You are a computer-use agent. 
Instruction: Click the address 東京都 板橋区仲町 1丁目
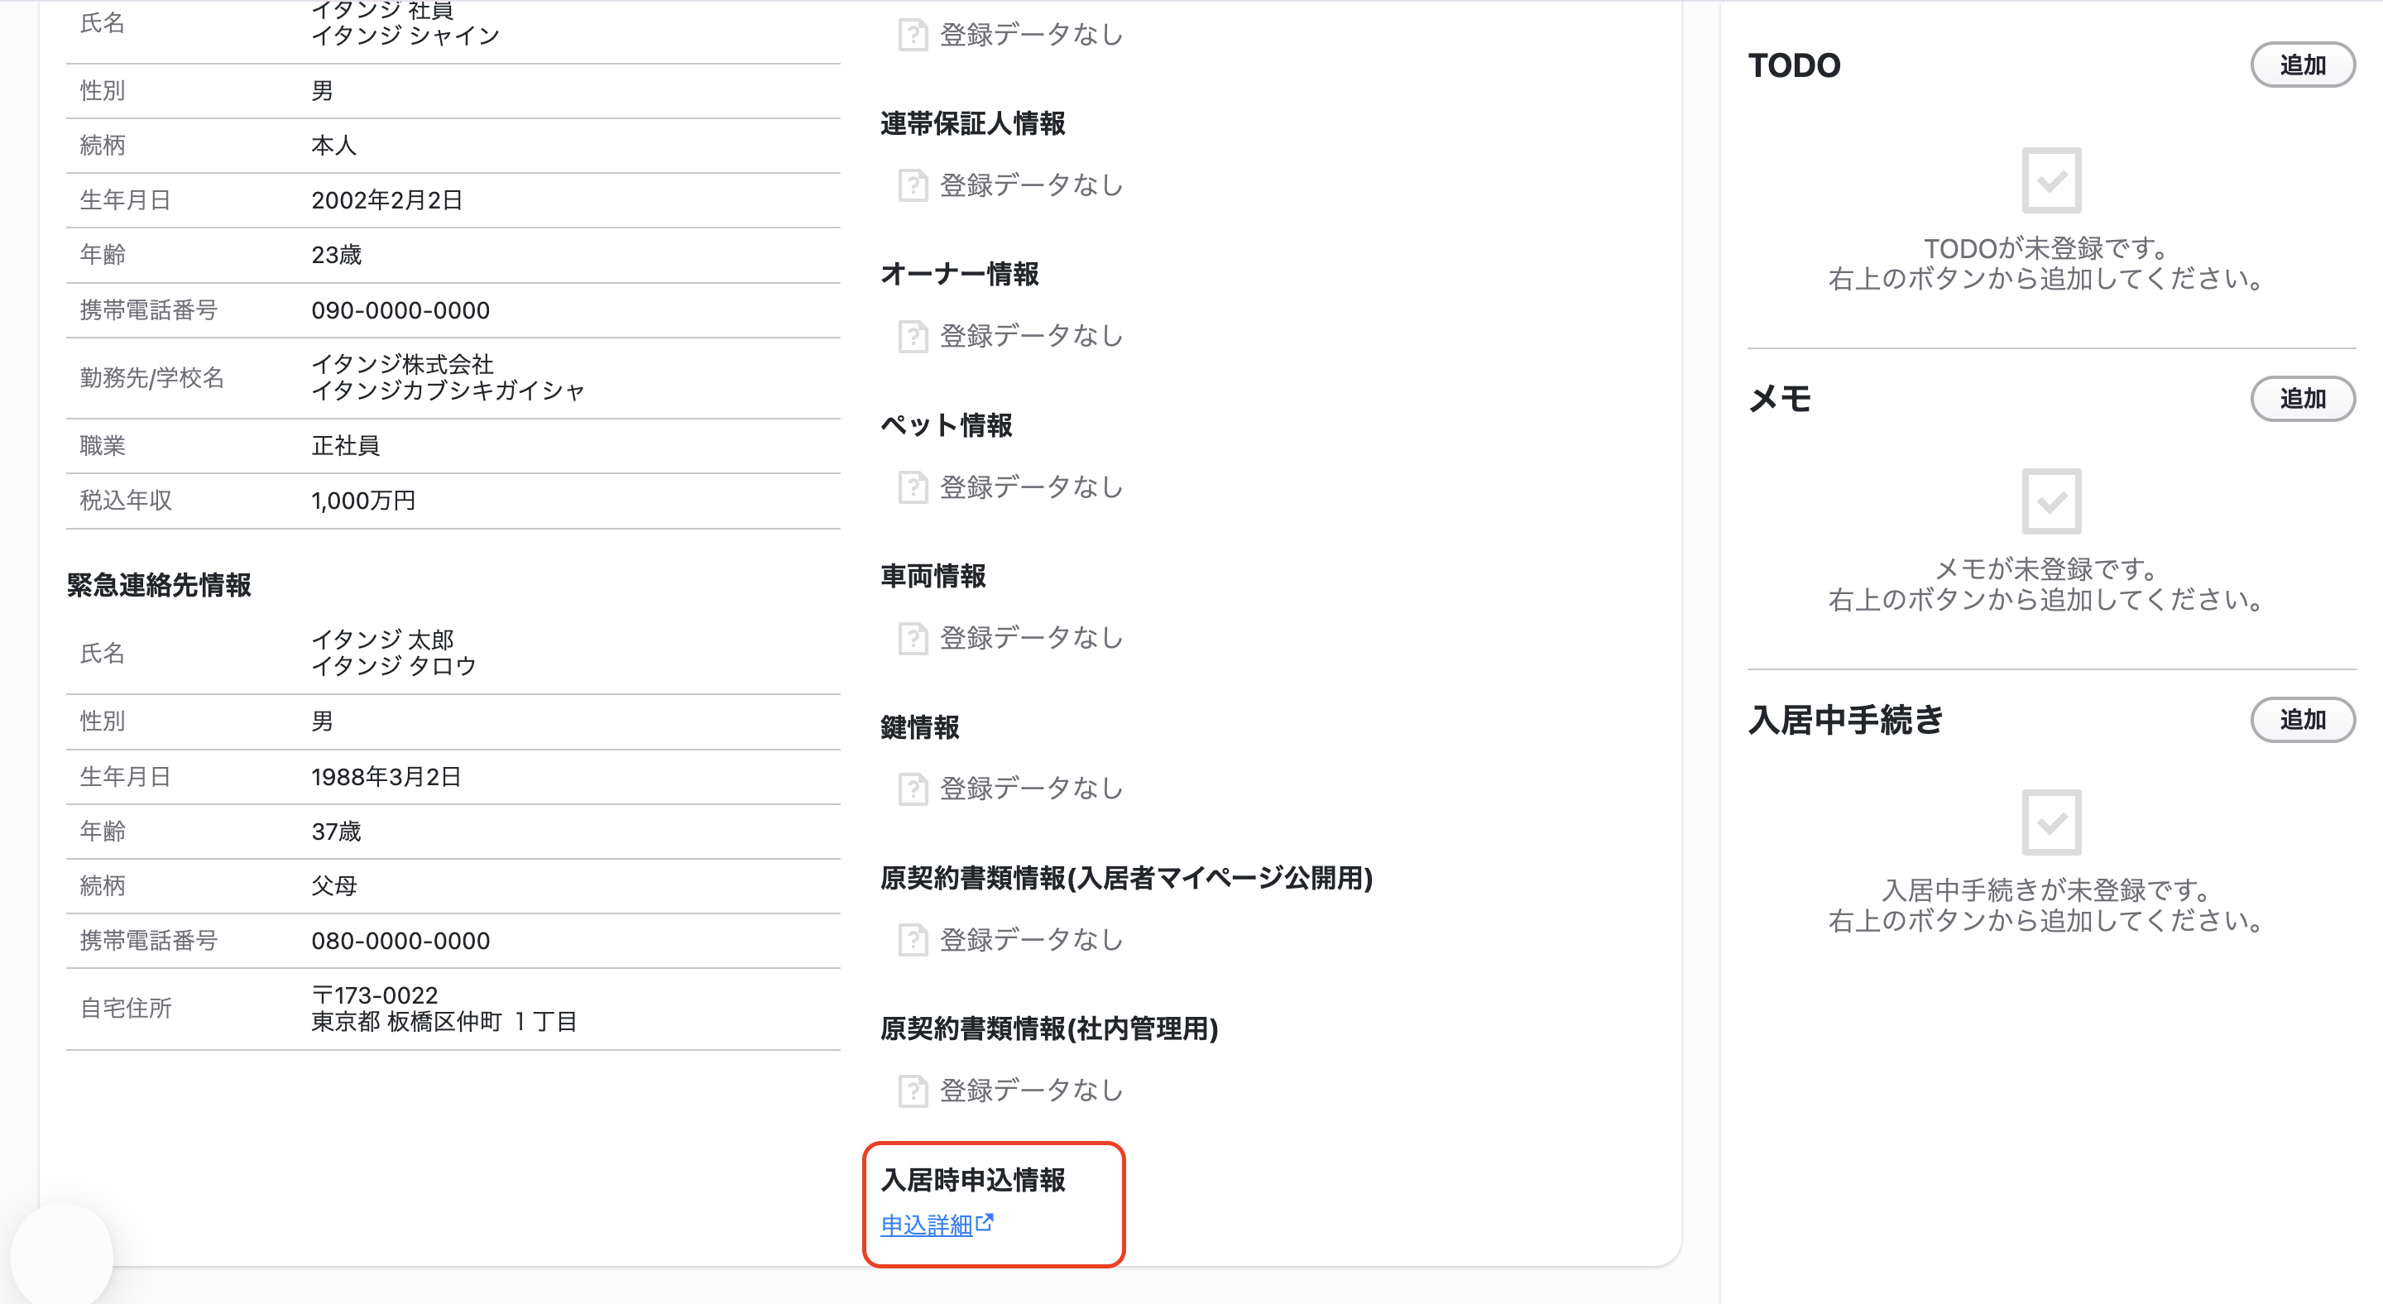(x=444, y=1022)
